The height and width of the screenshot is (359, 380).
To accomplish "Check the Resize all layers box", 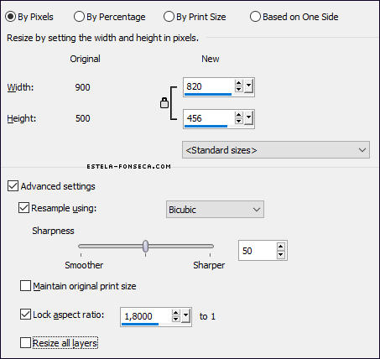I will click(x=25, y=343).
